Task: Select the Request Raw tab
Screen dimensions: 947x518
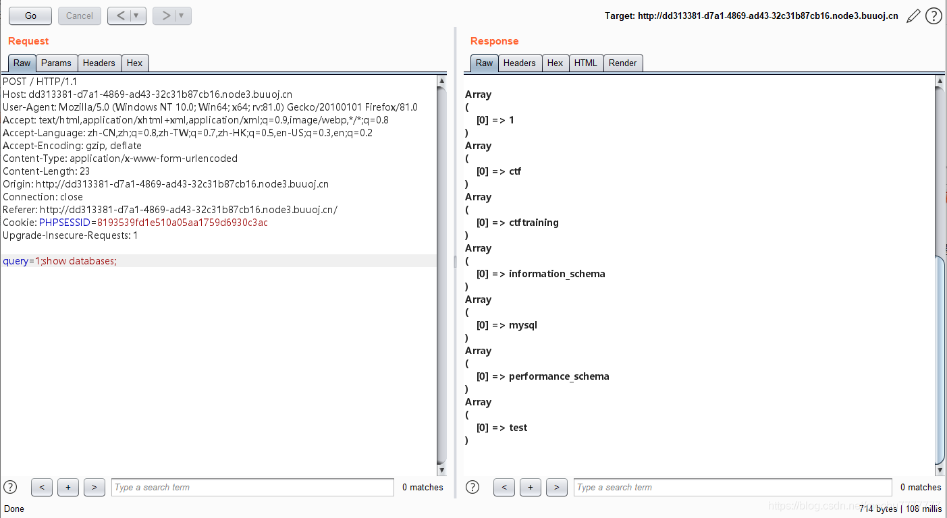Action: pyautogui.click(x=22, y=63)
